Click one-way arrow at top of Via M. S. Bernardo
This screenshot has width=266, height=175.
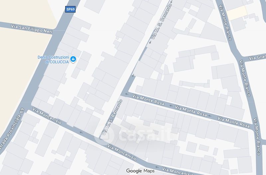(x=171, y=2)
